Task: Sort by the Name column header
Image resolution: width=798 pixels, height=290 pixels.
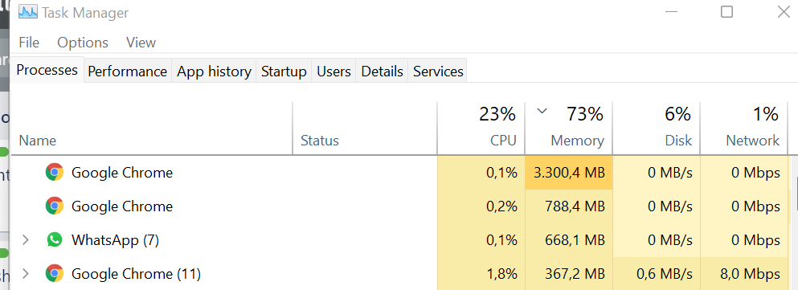Action: (x=152, y=129)
